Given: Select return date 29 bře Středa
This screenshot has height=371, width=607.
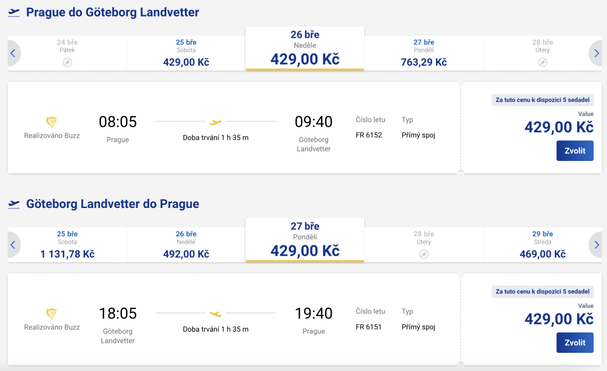Looking at the screenshot, I should pyautogui.click(x=542, y=245).
